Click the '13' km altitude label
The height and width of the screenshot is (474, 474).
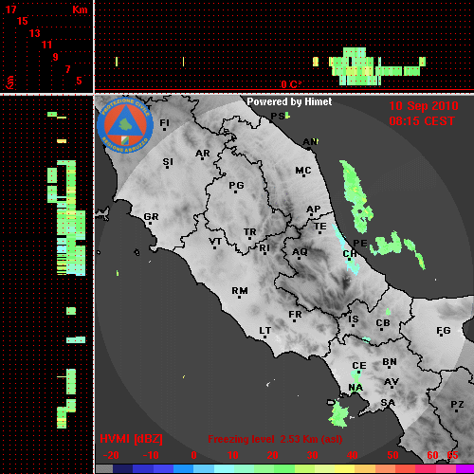pos(35,33)
